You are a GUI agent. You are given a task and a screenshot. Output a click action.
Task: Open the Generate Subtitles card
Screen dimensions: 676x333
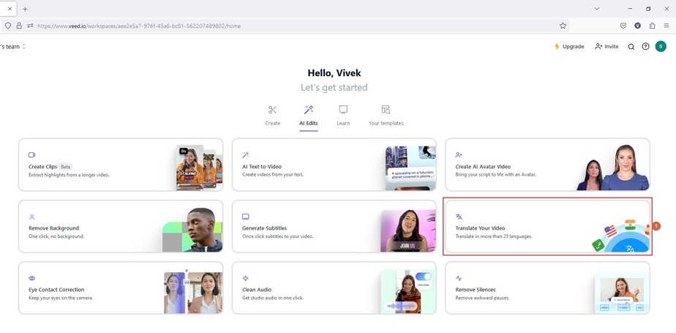click(334, 226)
